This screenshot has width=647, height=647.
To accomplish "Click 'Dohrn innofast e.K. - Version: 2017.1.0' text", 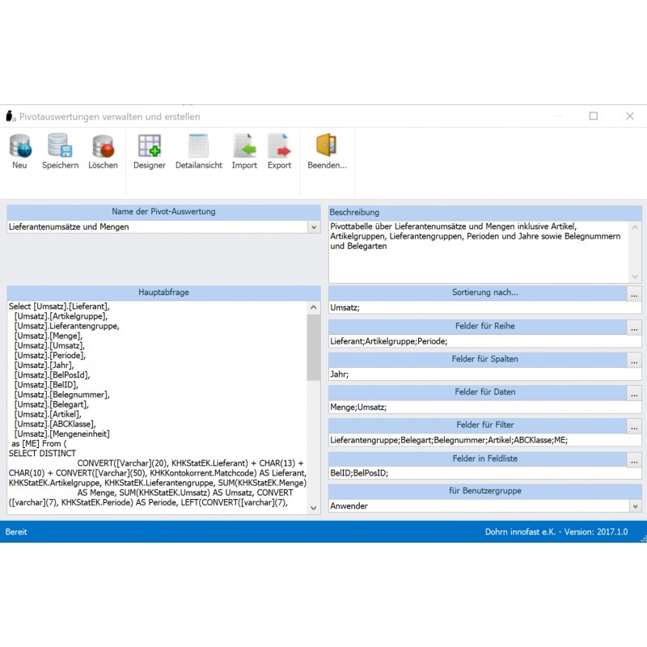I will [556, 532].
